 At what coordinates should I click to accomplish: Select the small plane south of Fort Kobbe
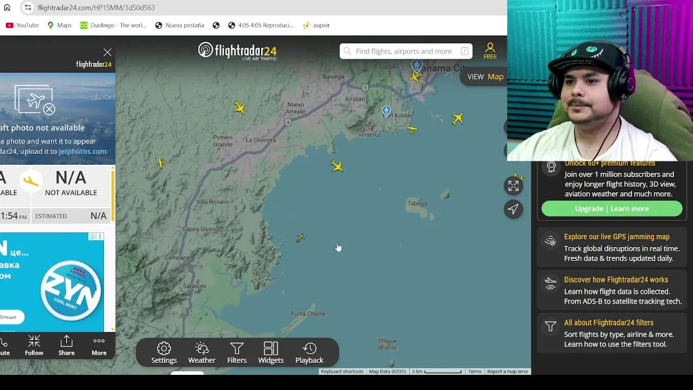tap(413, 129)
